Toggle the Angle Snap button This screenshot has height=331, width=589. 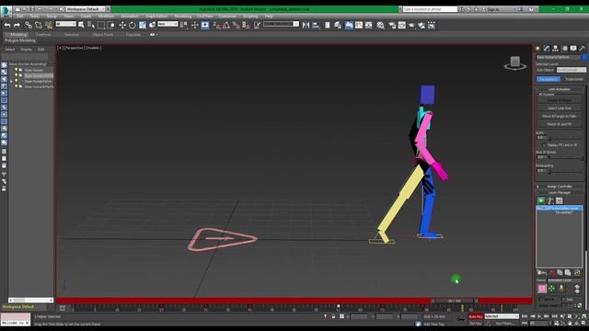click(226, 25)
